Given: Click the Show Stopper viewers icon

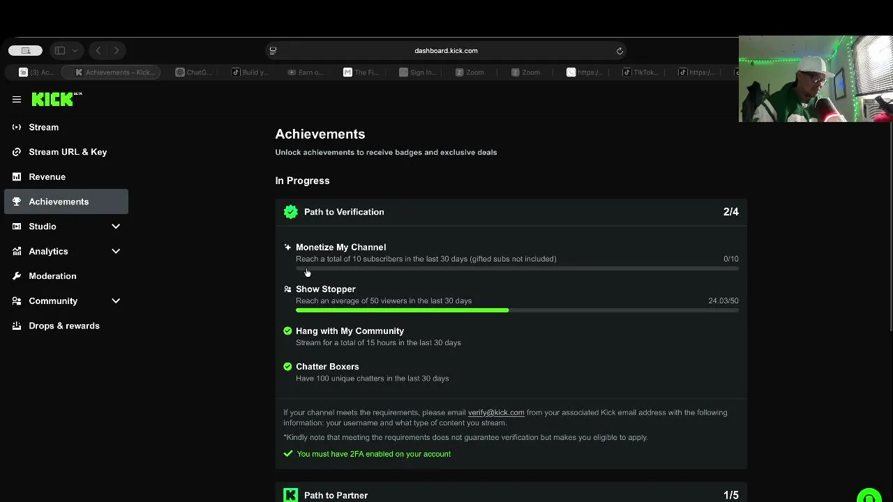Looking at the screenshot, I should point(287,289).
